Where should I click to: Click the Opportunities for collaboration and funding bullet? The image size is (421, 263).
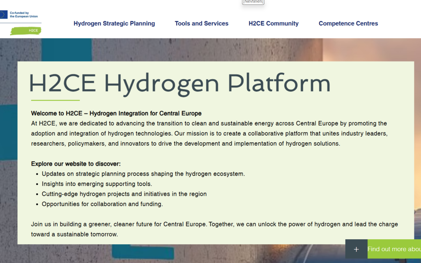(x=102, y=203)
